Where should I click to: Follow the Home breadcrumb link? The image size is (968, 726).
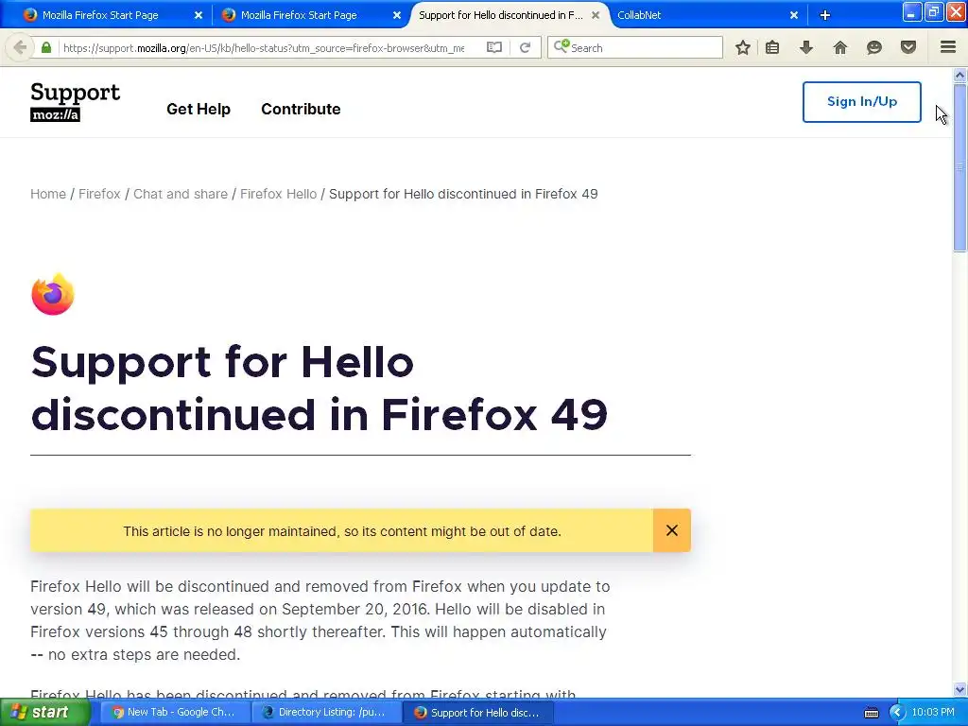coord(48,194)
